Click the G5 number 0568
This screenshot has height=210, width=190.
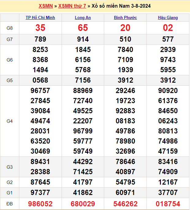tap(40, 80)
